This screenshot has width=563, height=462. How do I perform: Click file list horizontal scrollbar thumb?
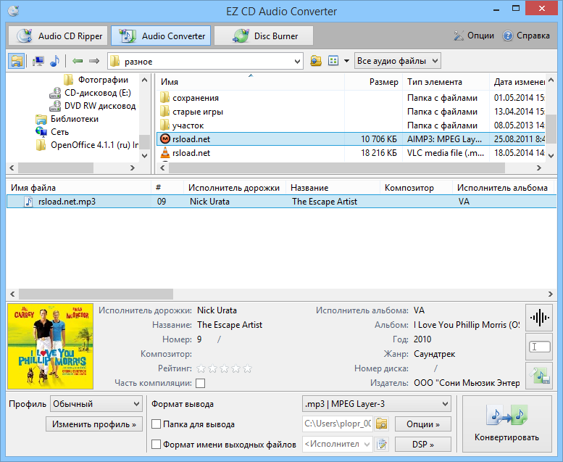pyautogui.click(x=336, y=168)
